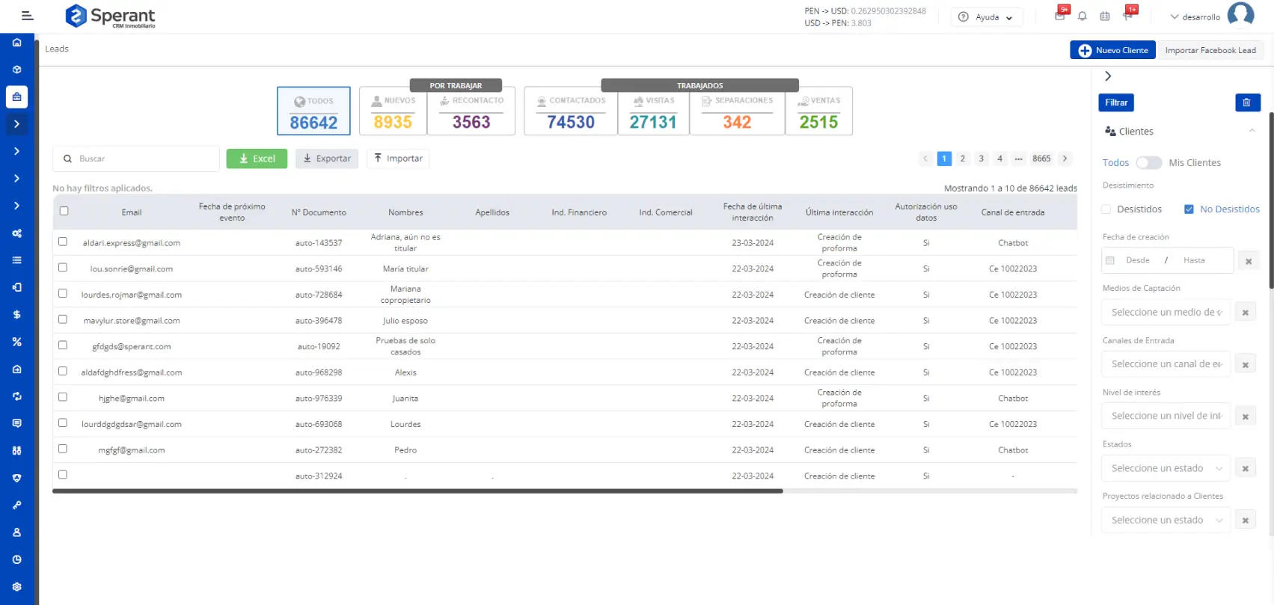Switch to the Contactados tab
The image size is (1274, 605).
tap(571, 111)
